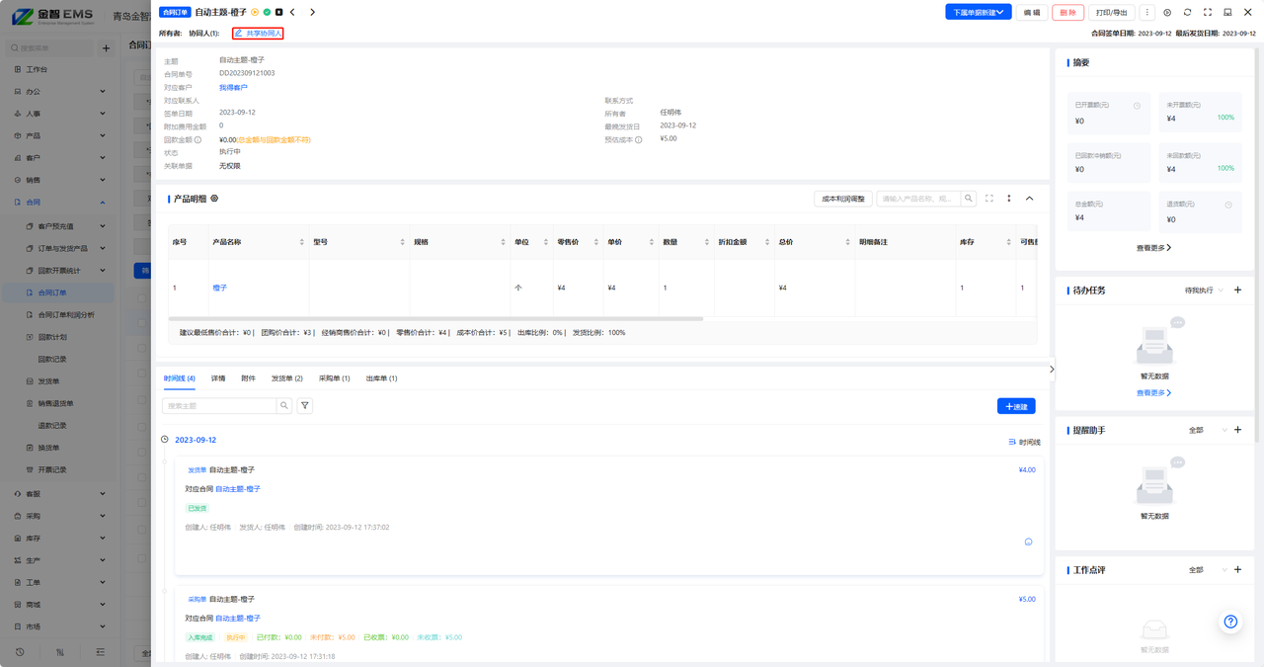Open the 橙子 product link in table

[x=220, y=288]
